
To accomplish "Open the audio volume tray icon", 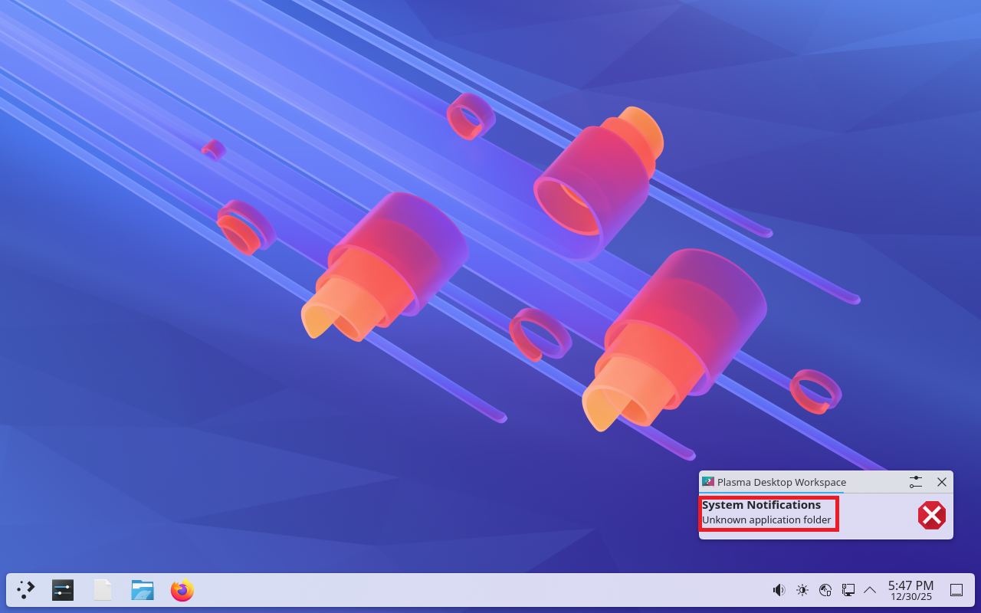I will point(779,590).
